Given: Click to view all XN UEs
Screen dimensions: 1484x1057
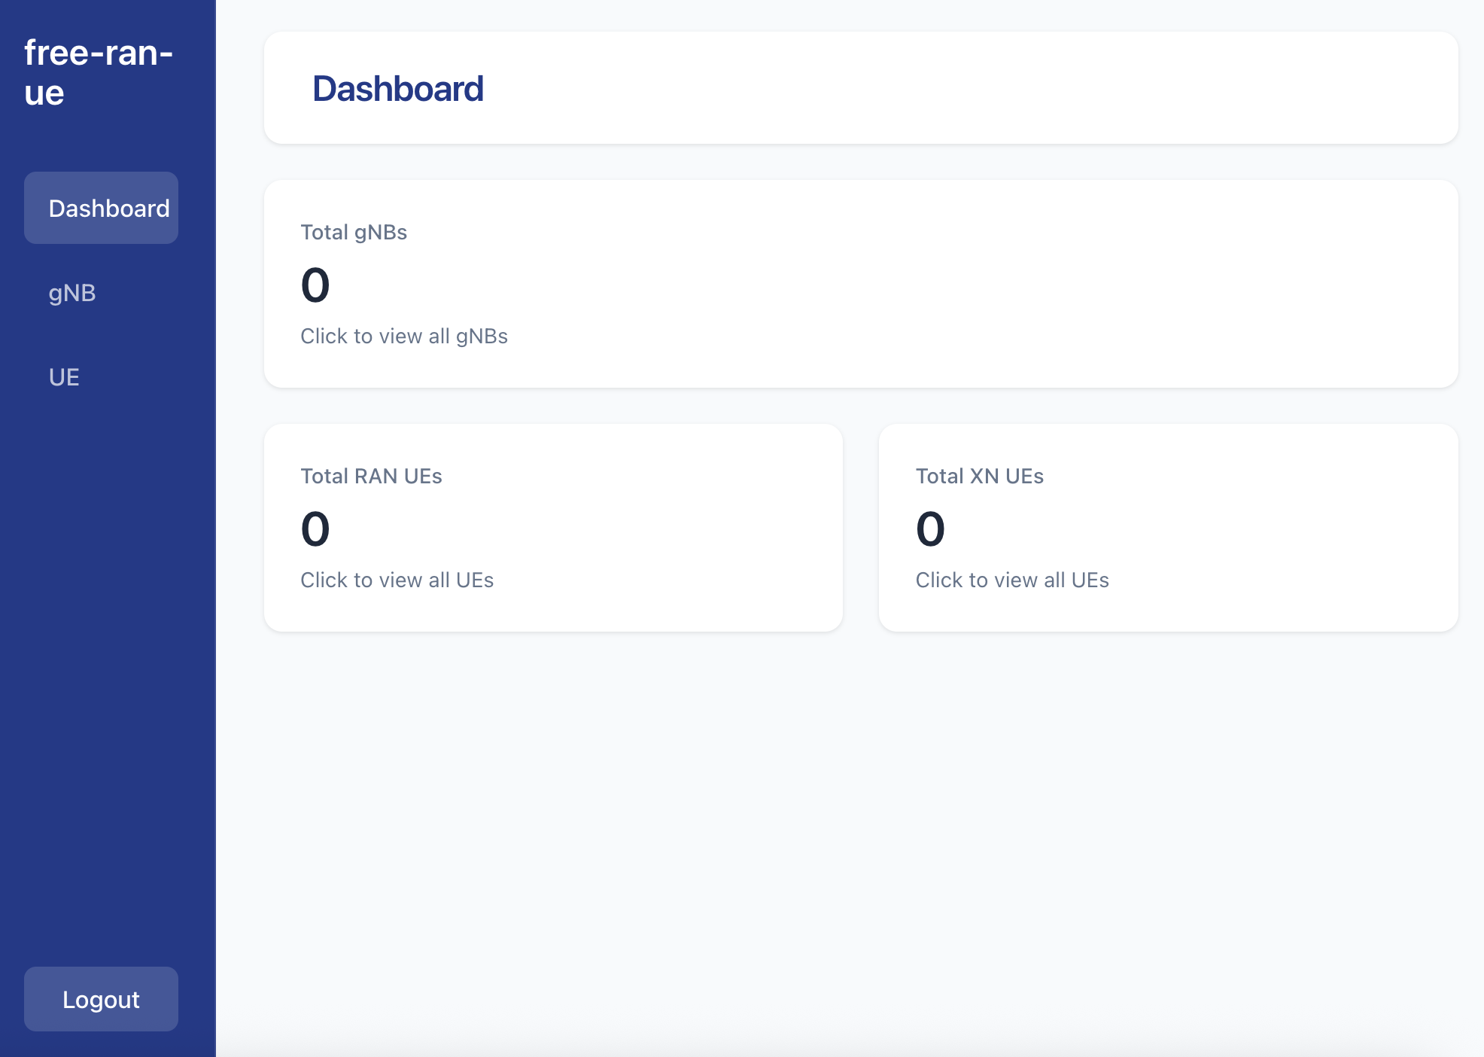Looking at the screenshot, I should tap(1012, 580).
